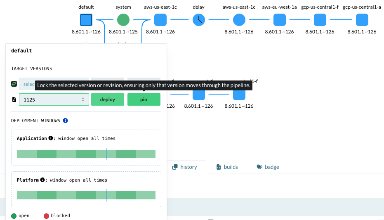Open the builds tab
Screen dimensions: 384x220
coord(227,167)
